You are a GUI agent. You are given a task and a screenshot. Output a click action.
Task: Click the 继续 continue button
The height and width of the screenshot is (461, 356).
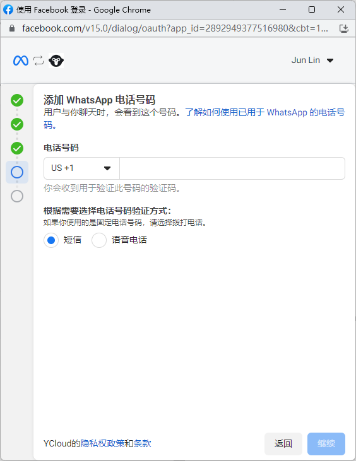click(x=326, y=443)
